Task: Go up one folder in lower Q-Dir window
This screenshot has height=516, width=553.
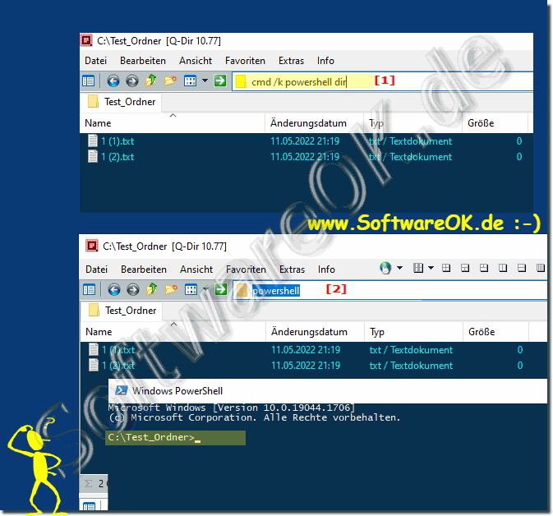Action: pos(152,289)
